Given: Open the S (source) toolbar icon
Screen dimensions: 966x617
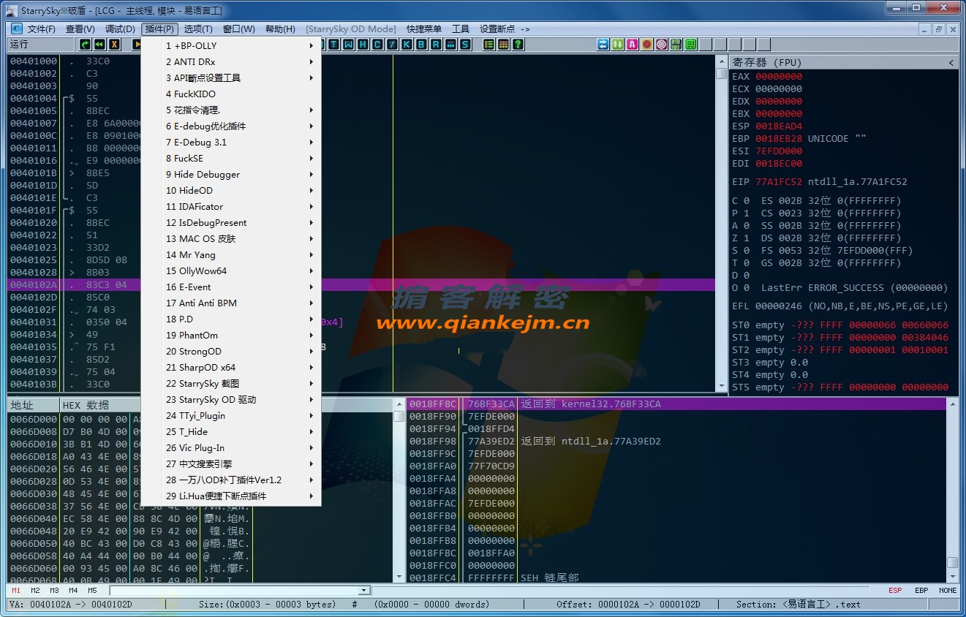Looking at the screenshot, I should click(x=465, y=45).
